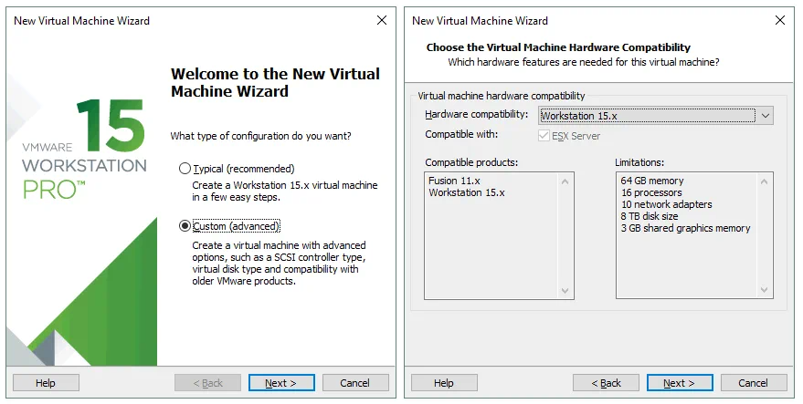
Task: Close the Hardware Compatibility wizard window
Action: tap(779, 20)
